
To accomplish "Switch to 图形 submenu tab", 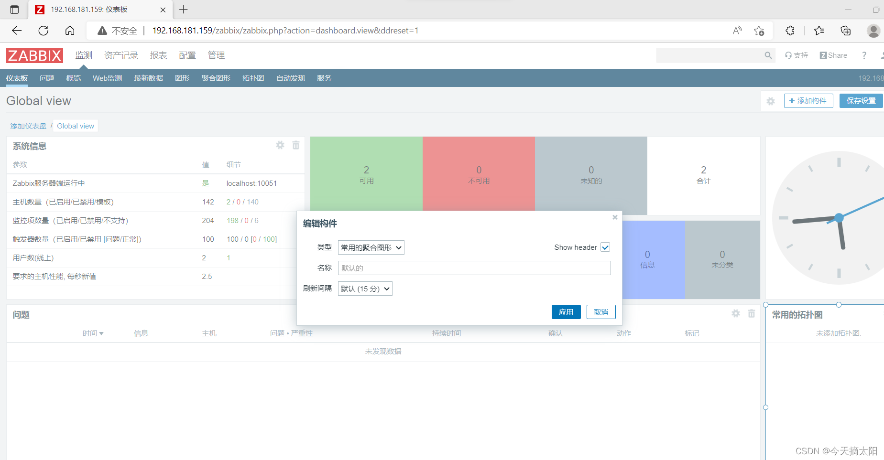I will pyautogui.click(x=182, y=78).
